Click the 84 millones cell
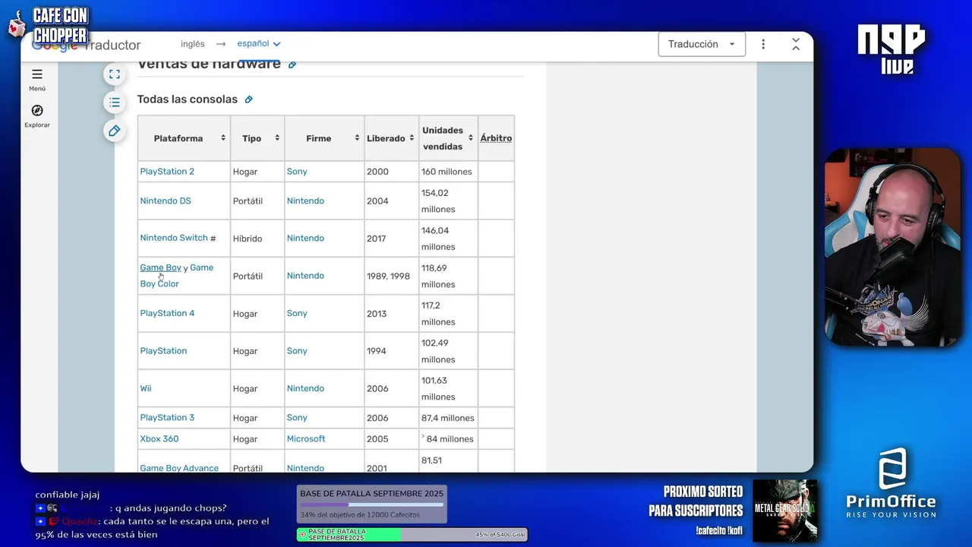The height and width of the screenshot is (547, 972). click(x=448, y=439)
